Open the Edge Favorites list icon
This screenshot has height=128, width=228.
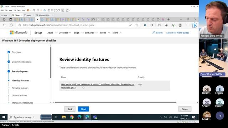click(x=159, y=25)
